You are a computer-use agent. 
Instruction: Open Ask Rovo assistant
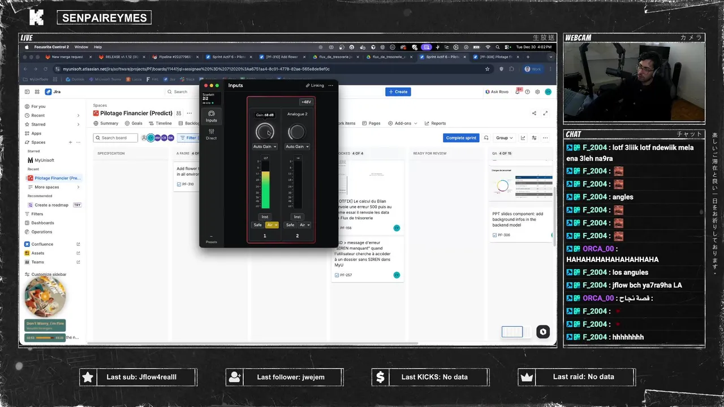point(498,92)
